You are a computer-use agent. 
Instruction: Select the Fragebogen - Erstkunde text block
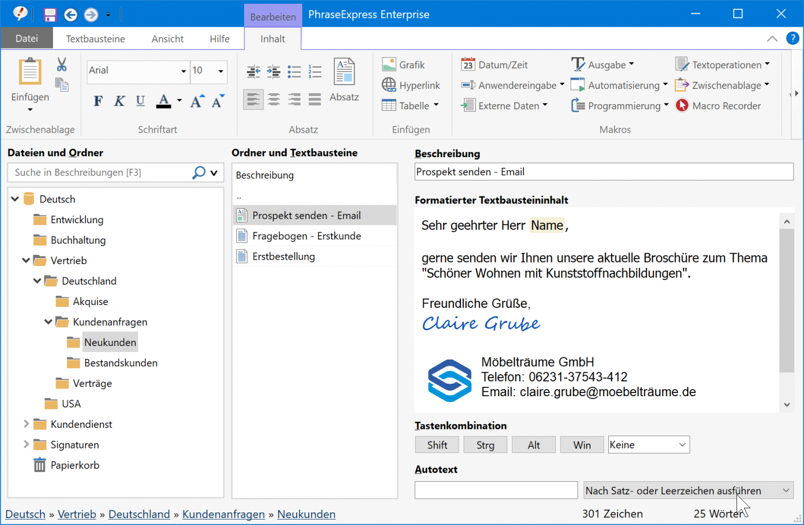tap(315, 236)
